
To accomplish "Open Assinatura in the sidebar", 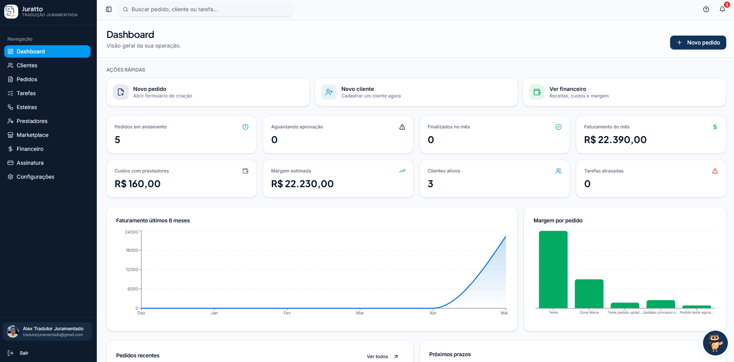I will (x=47, y=163).
